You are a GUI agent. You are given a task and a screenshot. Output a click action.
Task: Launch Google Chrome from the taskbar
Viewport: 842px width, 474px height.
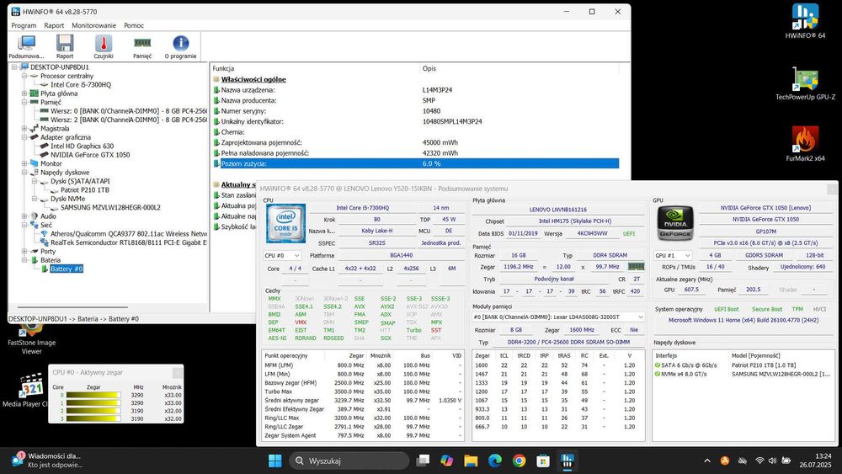click(519, 461)
